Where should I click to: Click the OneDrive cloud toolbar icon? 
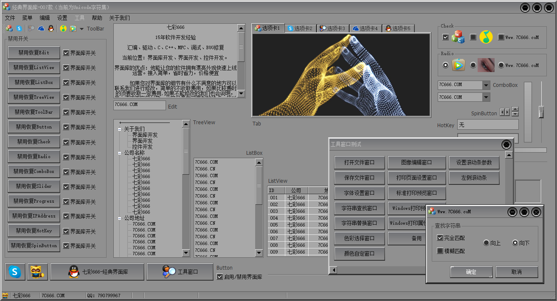[x=41, y=28]
